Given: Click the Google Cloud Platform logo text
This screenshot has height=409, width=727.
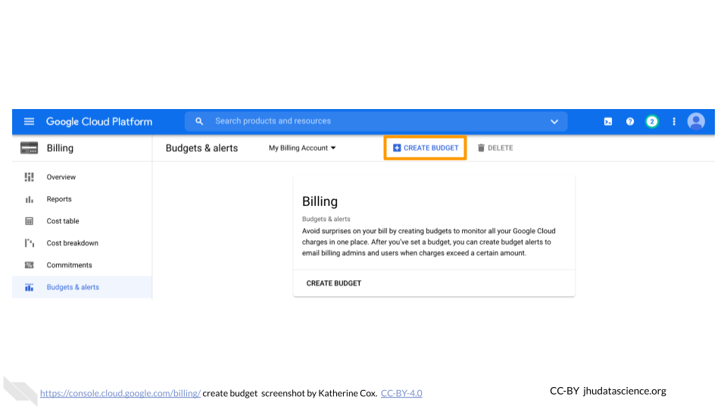Looking at the screenshot, I should [99, 121].
